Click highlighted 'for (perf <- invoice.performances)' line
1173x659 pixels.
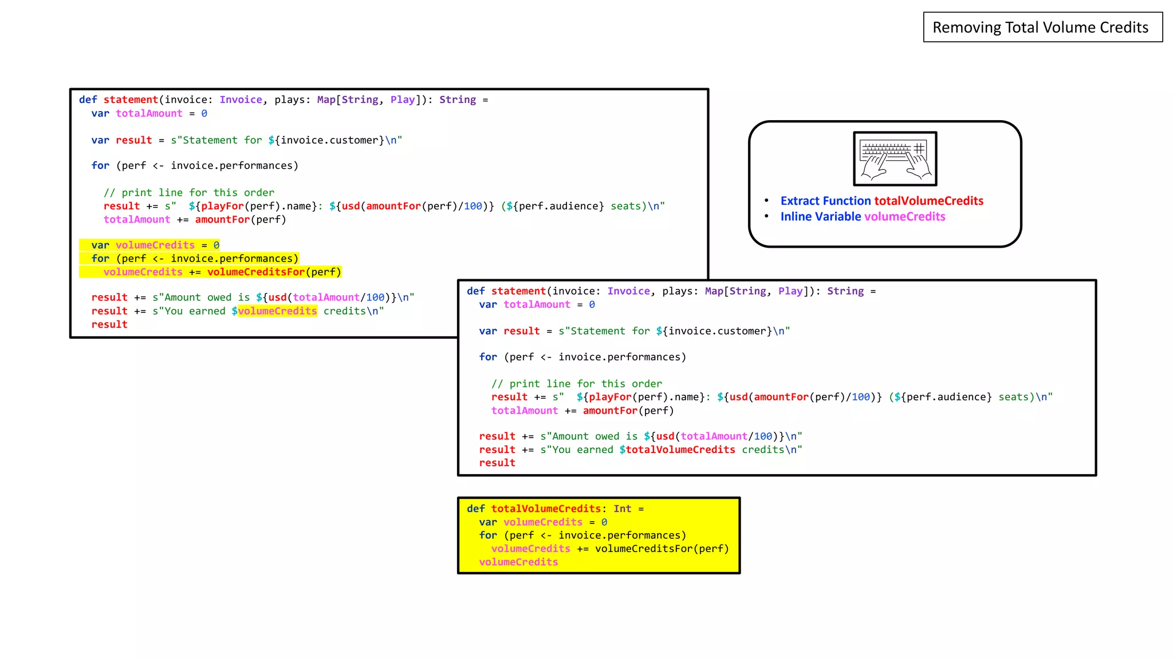click(195, 259)
